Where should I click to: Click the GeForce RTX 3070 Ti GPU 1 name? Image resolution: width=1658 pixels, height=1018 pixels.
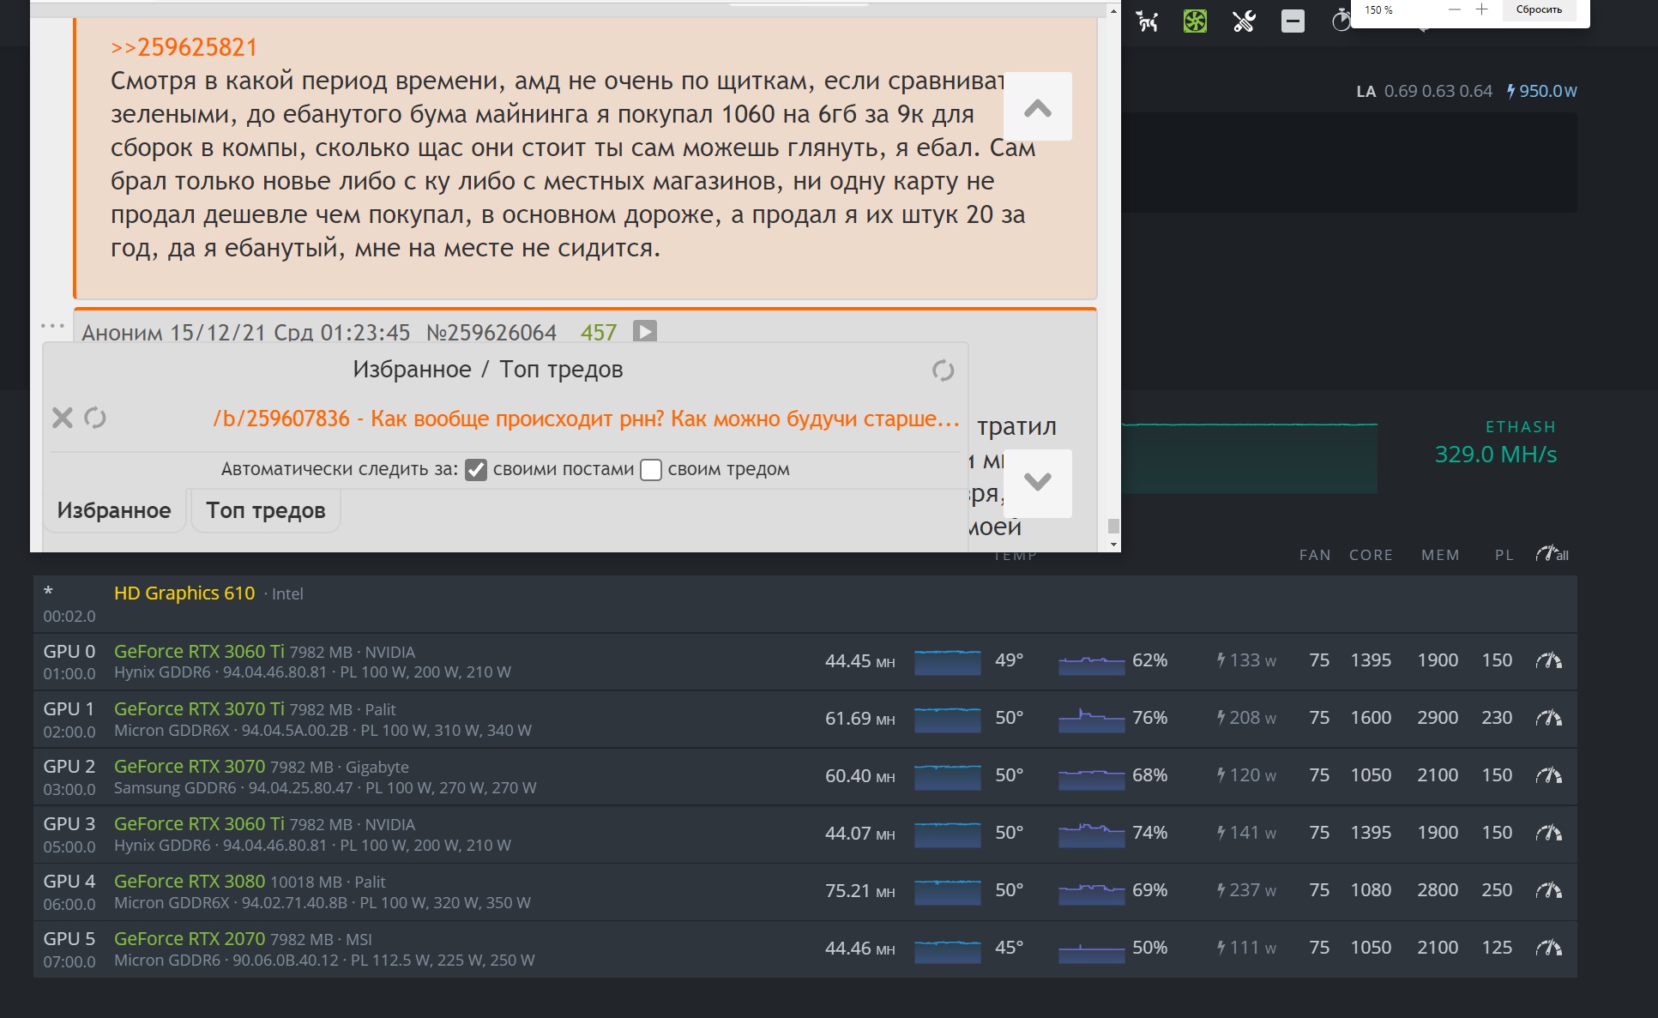pos(199,708)
